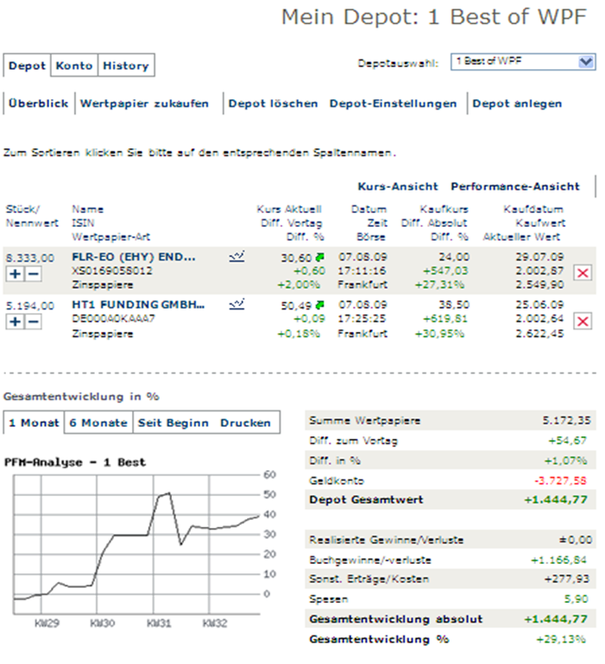Click Depot löschen link
605x664 pixels.
pyautogui.click(x=273, y=103)
